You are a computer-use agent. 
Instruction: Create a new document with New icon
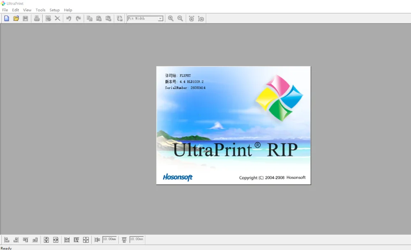[x=7, y=19]
